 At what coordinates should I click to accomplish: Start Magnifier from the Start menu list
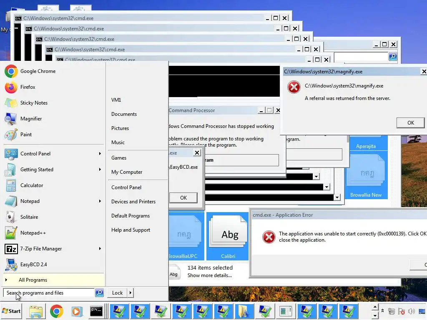54,119
